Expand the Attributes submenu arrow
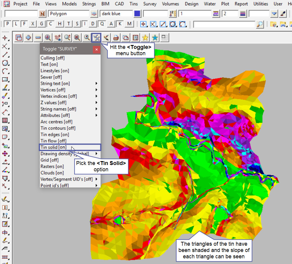This screenshot has width=292, height=264. 96,115
